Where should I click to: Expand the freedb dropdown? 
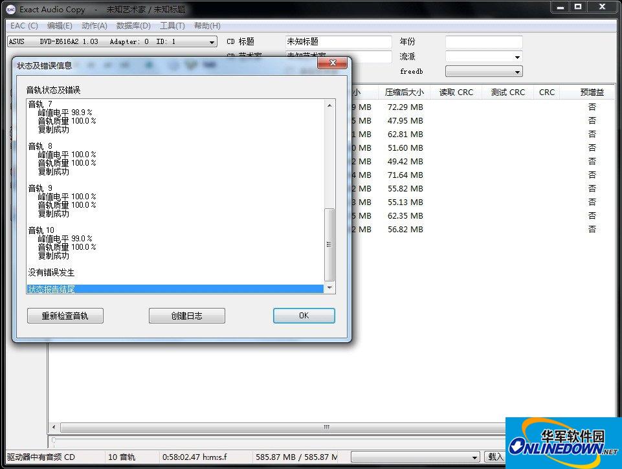(517, 72)
